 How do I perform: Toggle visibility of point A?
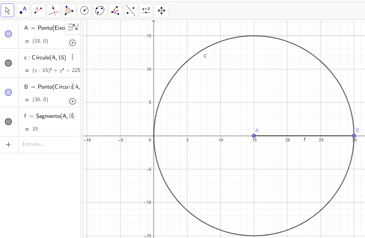click(x=8, y=34)
